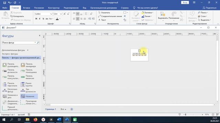Screen dimensions: 220x123
Task: Toggle strikethrough text formatting
Action: pyautogui.click(x=47, y=19)
